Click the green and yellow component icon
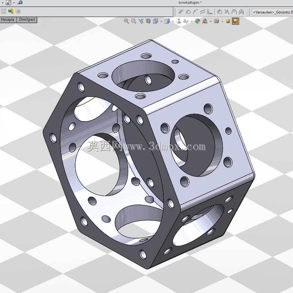 pos(11,11)
